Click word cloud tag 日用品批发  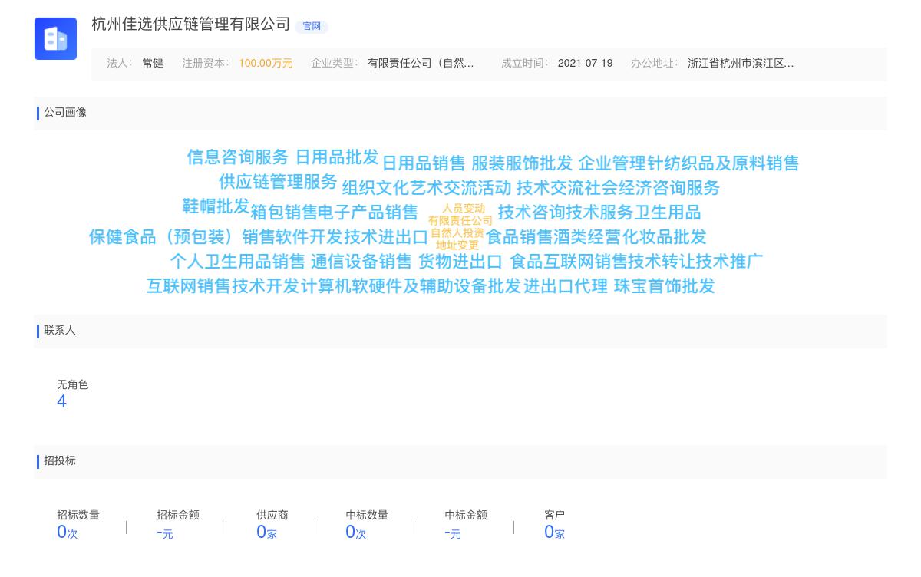337,157
